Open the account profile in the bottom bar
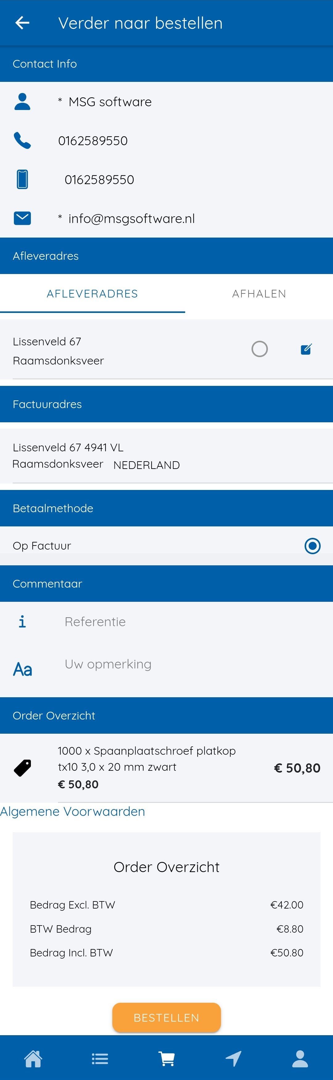 (x=300, y=1059)
